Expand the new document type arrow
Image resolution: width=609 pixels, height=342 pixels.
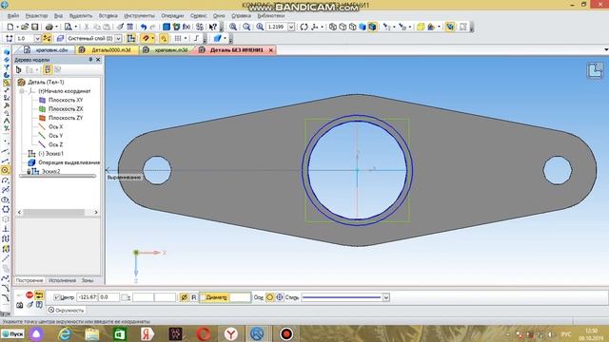tap(17, 27)
